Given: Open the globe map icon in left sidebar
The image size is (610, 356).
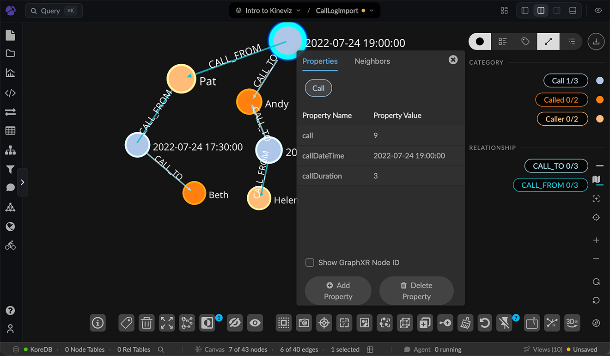Looking at the screenshot, I should pyautogui.click(x=10, y=227).
